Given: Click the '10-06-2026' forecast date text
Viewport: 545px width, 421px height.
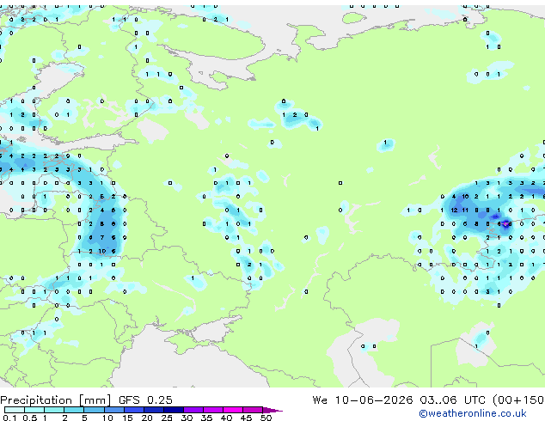Looking at the screenshot, I should coord(374,400).
